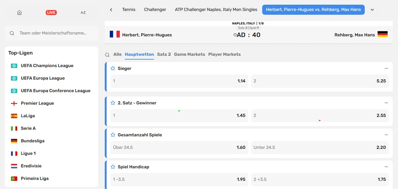
Task: Go to the home icon
Action: click(x=19, y=13)
